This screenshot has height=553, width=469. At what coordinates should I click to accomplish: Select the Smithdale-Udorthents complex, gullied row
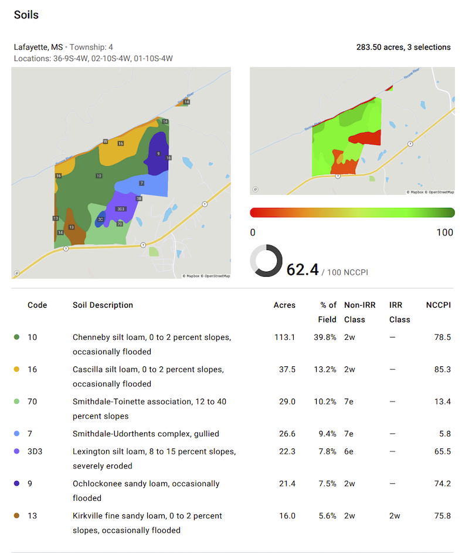tap(145, 434)
